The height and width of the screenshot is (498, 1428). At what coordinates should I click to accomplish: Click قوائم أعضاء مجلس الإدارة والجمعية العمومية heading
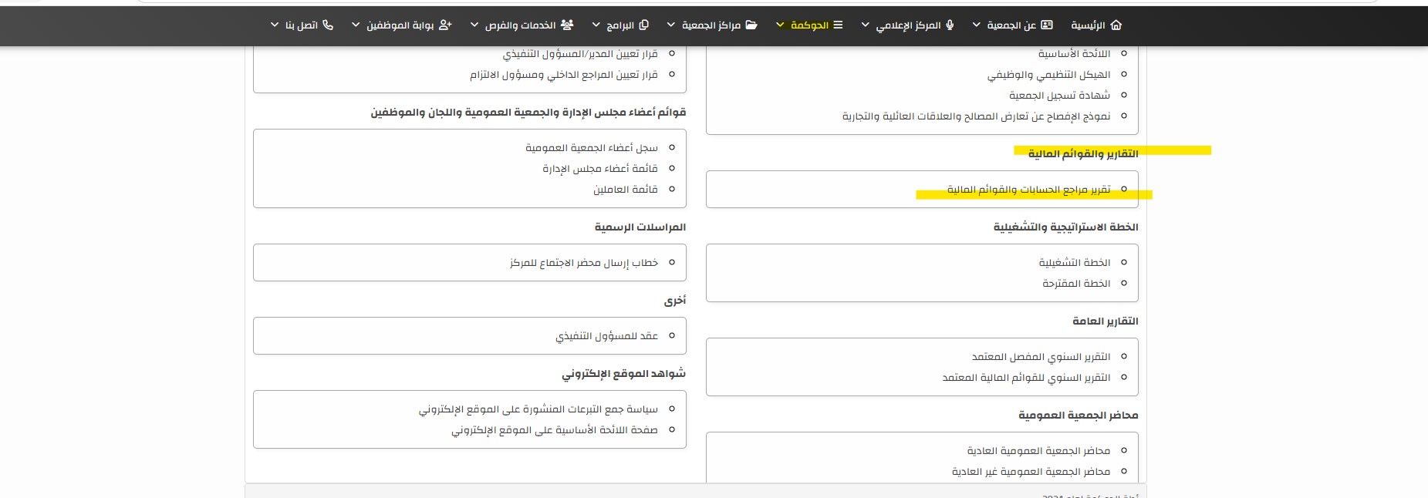528,113
